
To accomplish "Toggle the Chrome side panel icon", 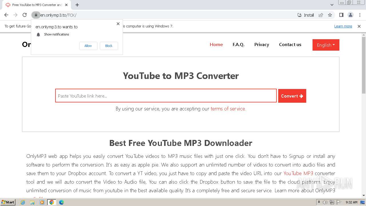I will click(x=341, y=15).
